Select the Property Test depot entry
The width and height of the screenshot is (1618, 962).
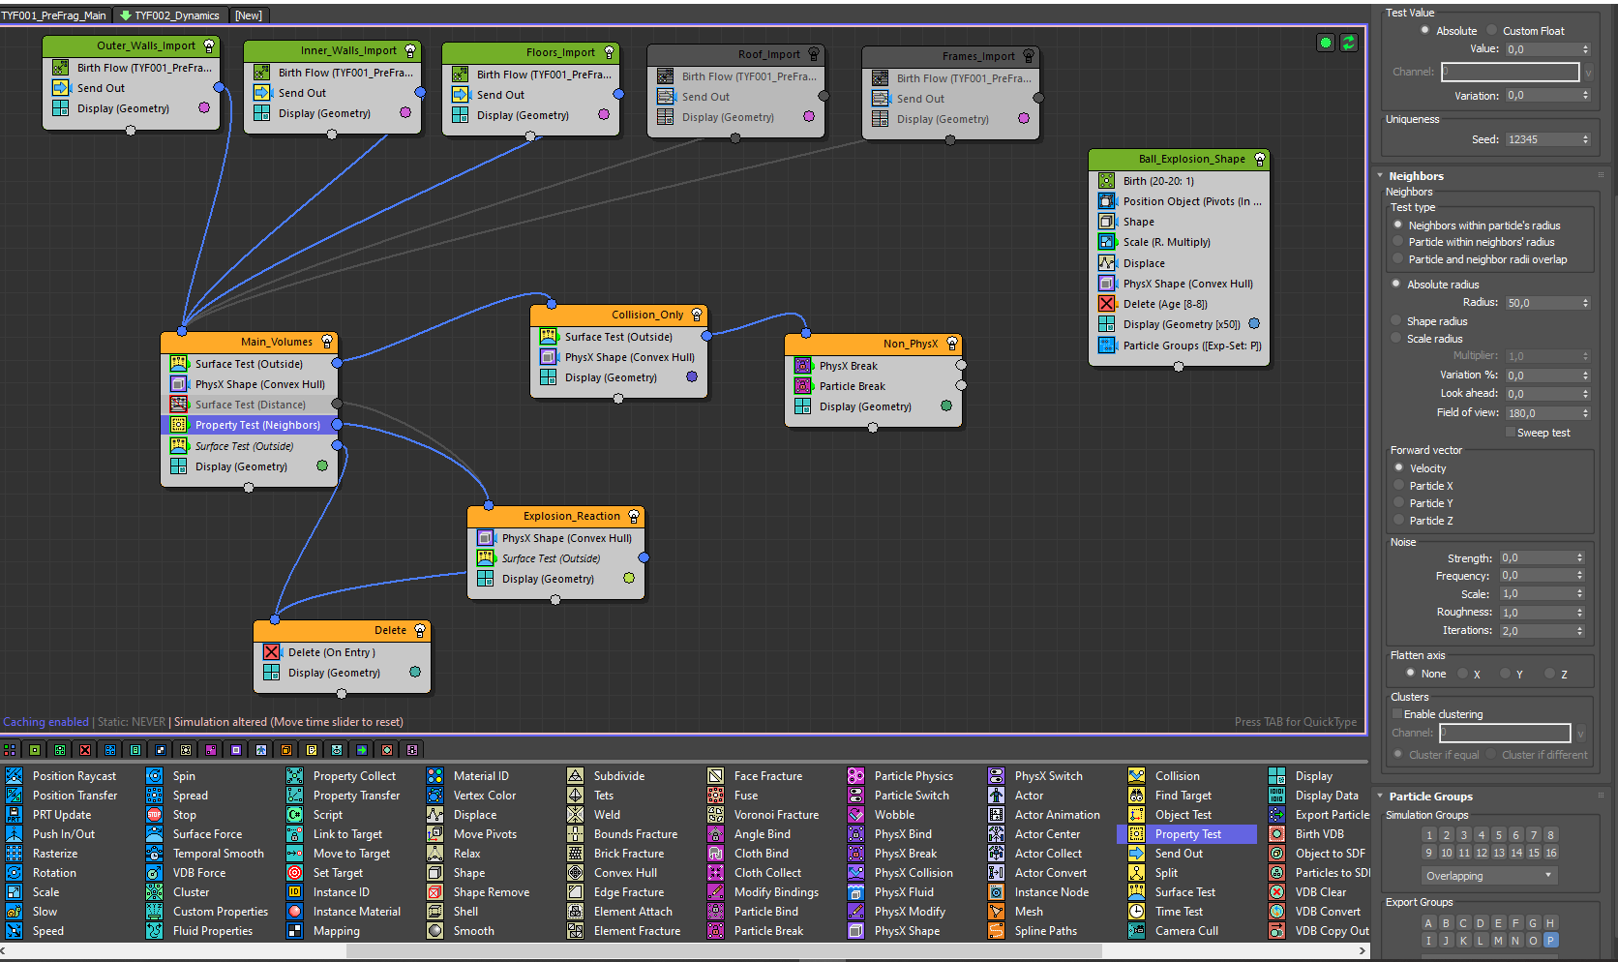1187,833
